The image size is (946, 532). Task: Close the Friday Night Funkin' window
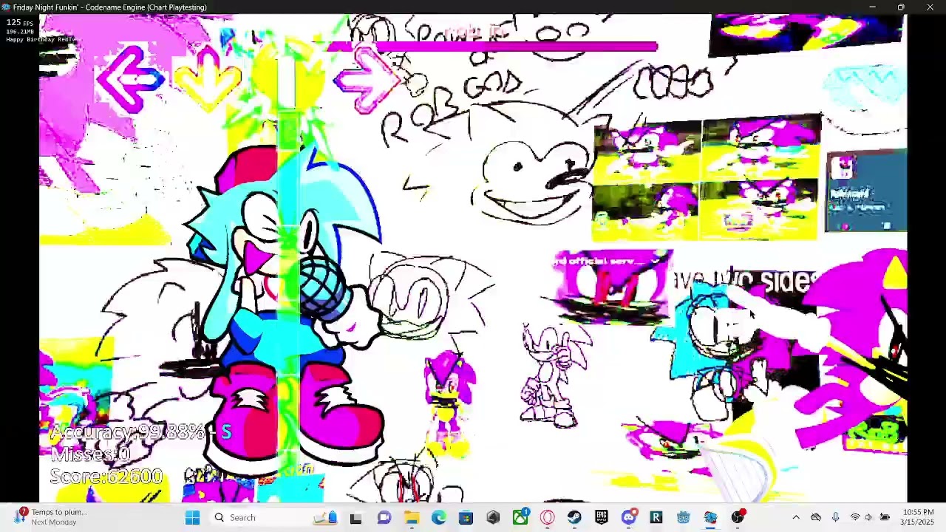click(930, 7)
